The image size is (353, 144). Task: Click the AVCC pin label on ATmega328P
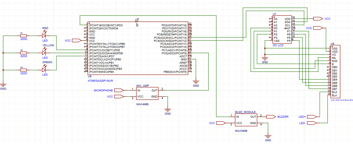point(183,69)
